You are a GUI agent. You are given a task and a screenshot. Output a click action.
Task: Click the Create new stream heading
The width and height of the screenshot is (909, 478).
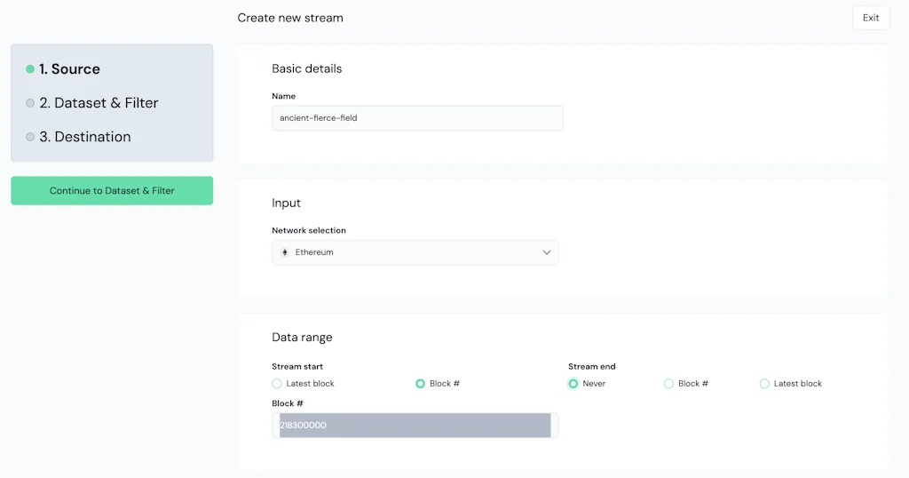tap(290, 18)
